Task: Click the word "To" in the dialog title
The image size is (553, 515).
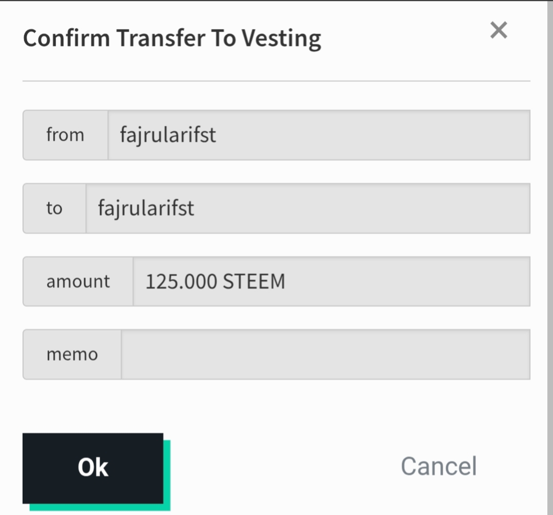Action: (222, 38)
